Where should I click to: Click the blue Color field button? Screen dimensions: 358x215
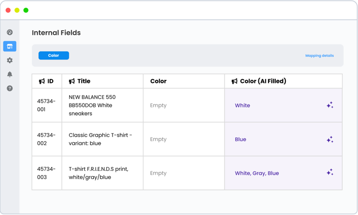[54, 55]
